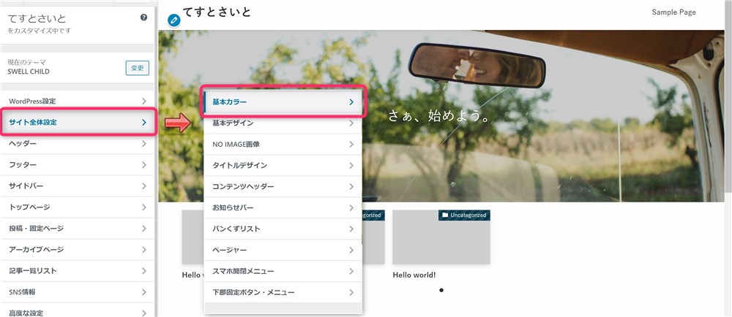
Task: Open the WordPress設定 panel
Action: pyautogui.click(x=77, y=101)
